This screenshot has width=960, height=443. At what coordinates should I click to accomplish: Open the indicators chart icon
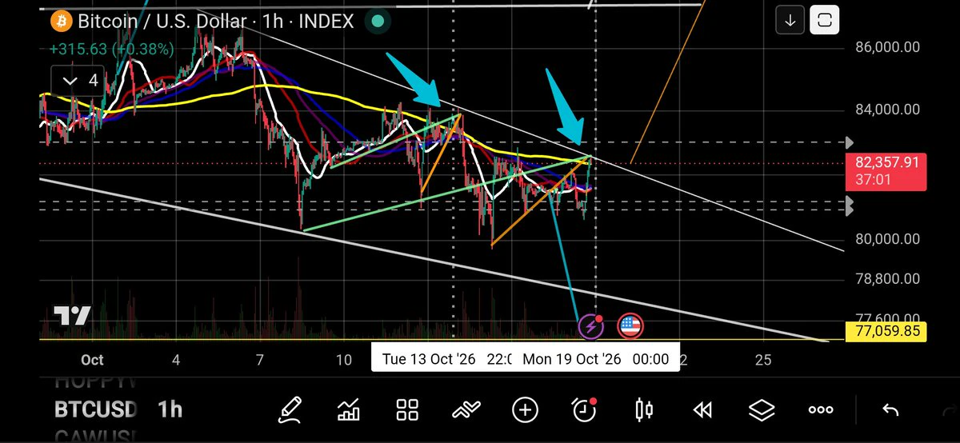point(349,410)
